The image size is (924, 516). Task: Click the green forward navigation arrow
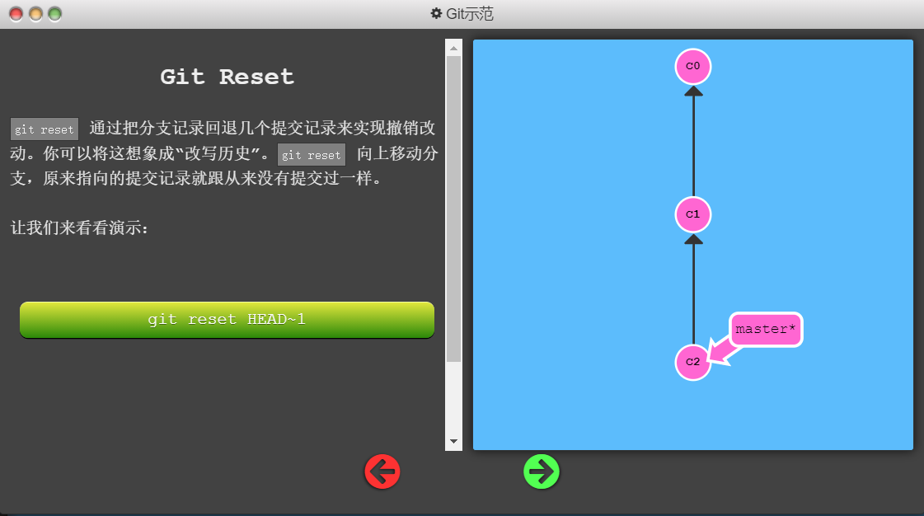point(541,471)
